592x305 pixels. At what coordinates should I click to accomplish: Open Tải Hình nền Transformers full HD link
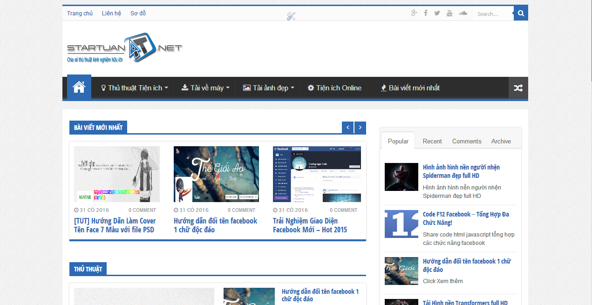coord(465,303)
